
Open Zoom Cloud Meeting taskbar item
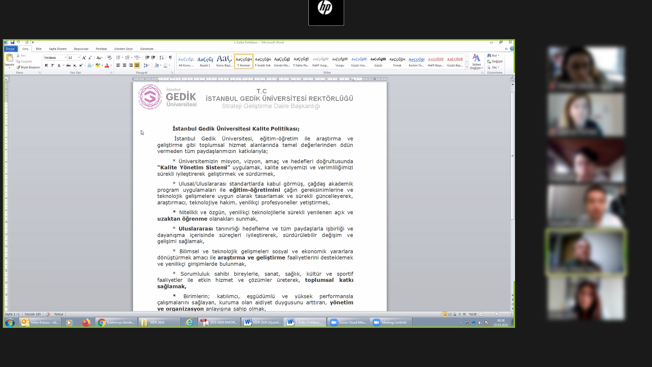(x=349, y=323)
